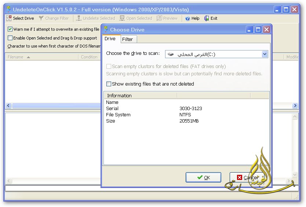Close the Choose Drive dialog
This screenshot has height=207, width=306.
[x=267, y=30]
